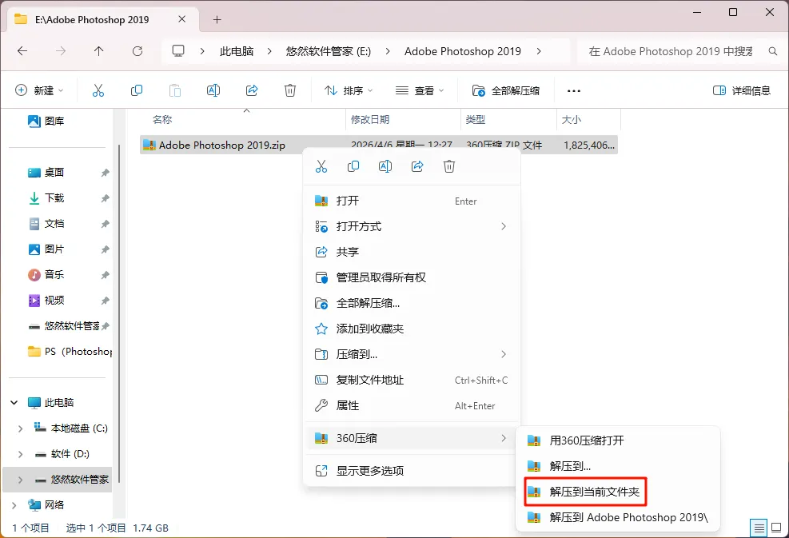789x538 pixels.
Task: Choose 共享 in the context menu
Action: pos(411,252)
